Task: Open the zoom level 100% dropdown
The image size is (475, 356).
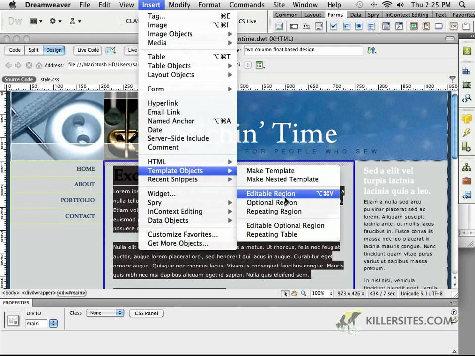Action: point(322,293)
